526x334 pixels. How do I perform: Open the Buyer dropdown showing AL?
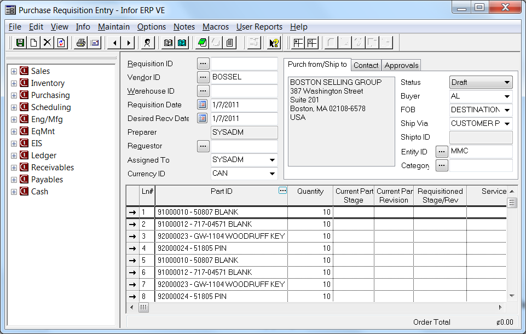[x=507, y=96]
